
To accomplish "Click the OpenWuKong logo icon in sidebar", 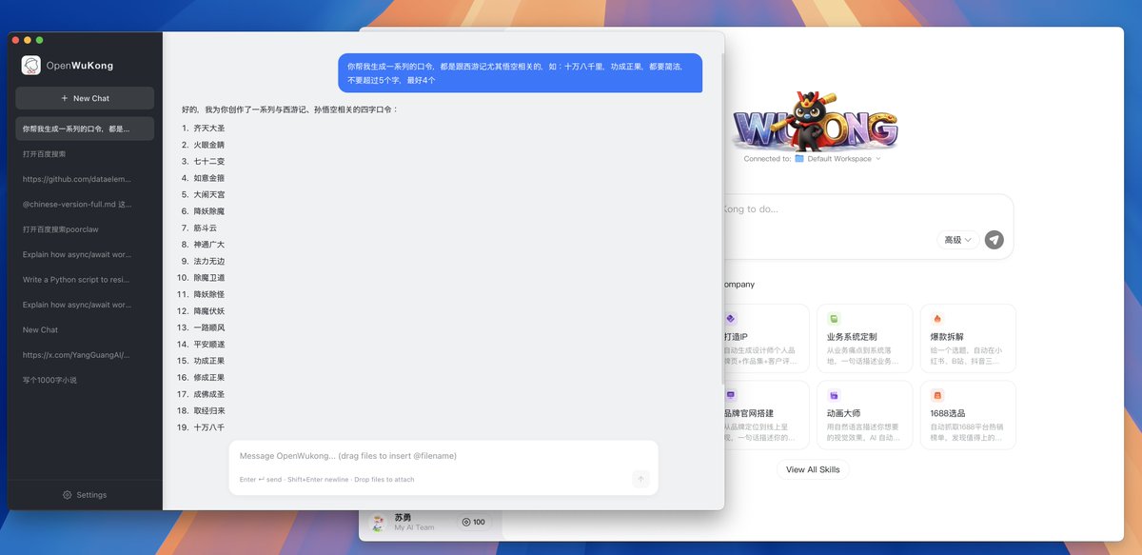I will (x=31, y=66).
